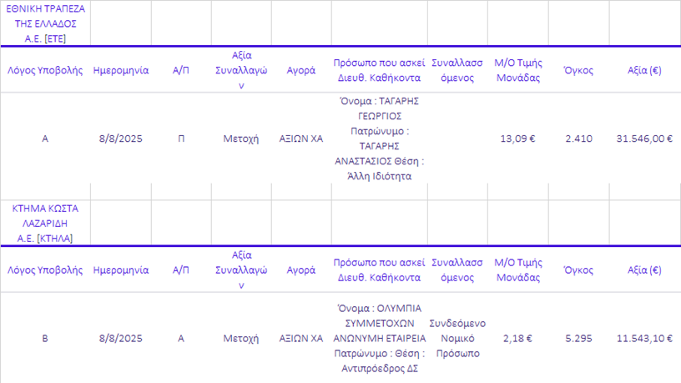
Task: Click the unit price 2,18 €
Action: click(517, 338)
